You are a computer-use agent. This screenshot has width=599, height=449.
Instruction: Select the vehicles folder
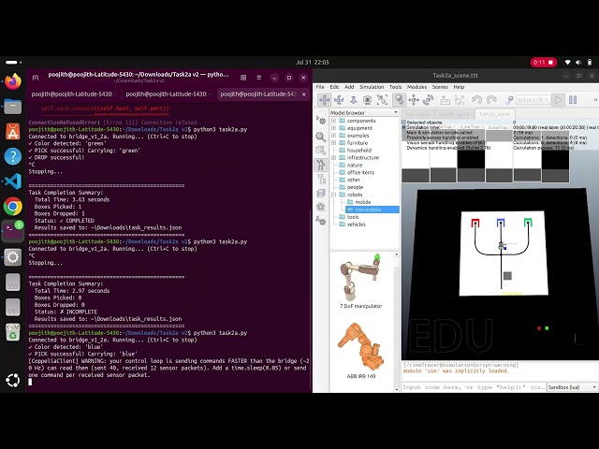pyautogui.click(x=356, y=224)
